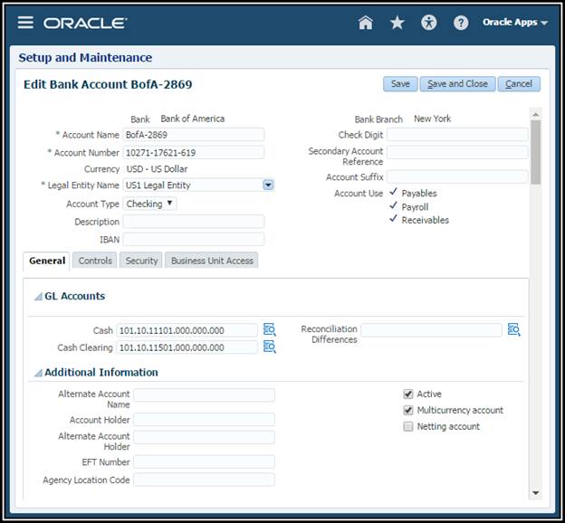Click the Bank of America text
565x523 pixels.
pos(193,119)
